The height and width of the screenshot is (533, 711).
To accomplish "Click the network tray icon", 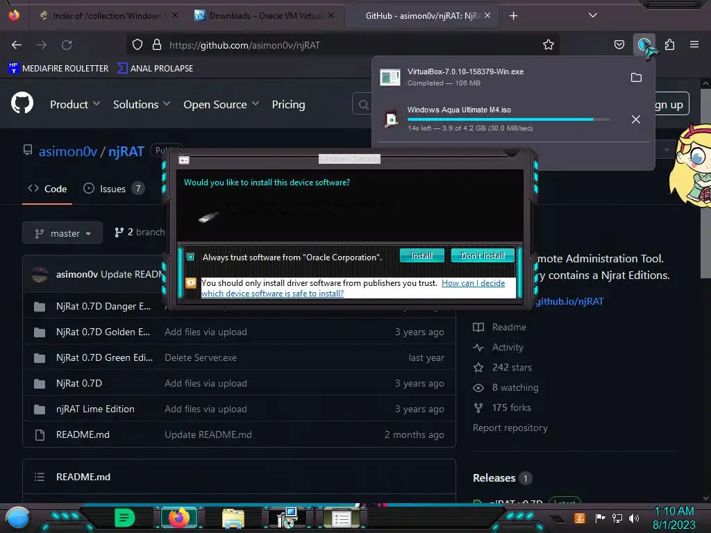I will 617,518.
